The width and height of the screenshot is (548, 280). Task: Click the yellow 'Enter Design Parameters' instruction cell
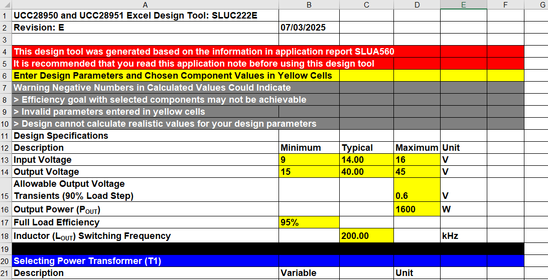tap(176, 76)
